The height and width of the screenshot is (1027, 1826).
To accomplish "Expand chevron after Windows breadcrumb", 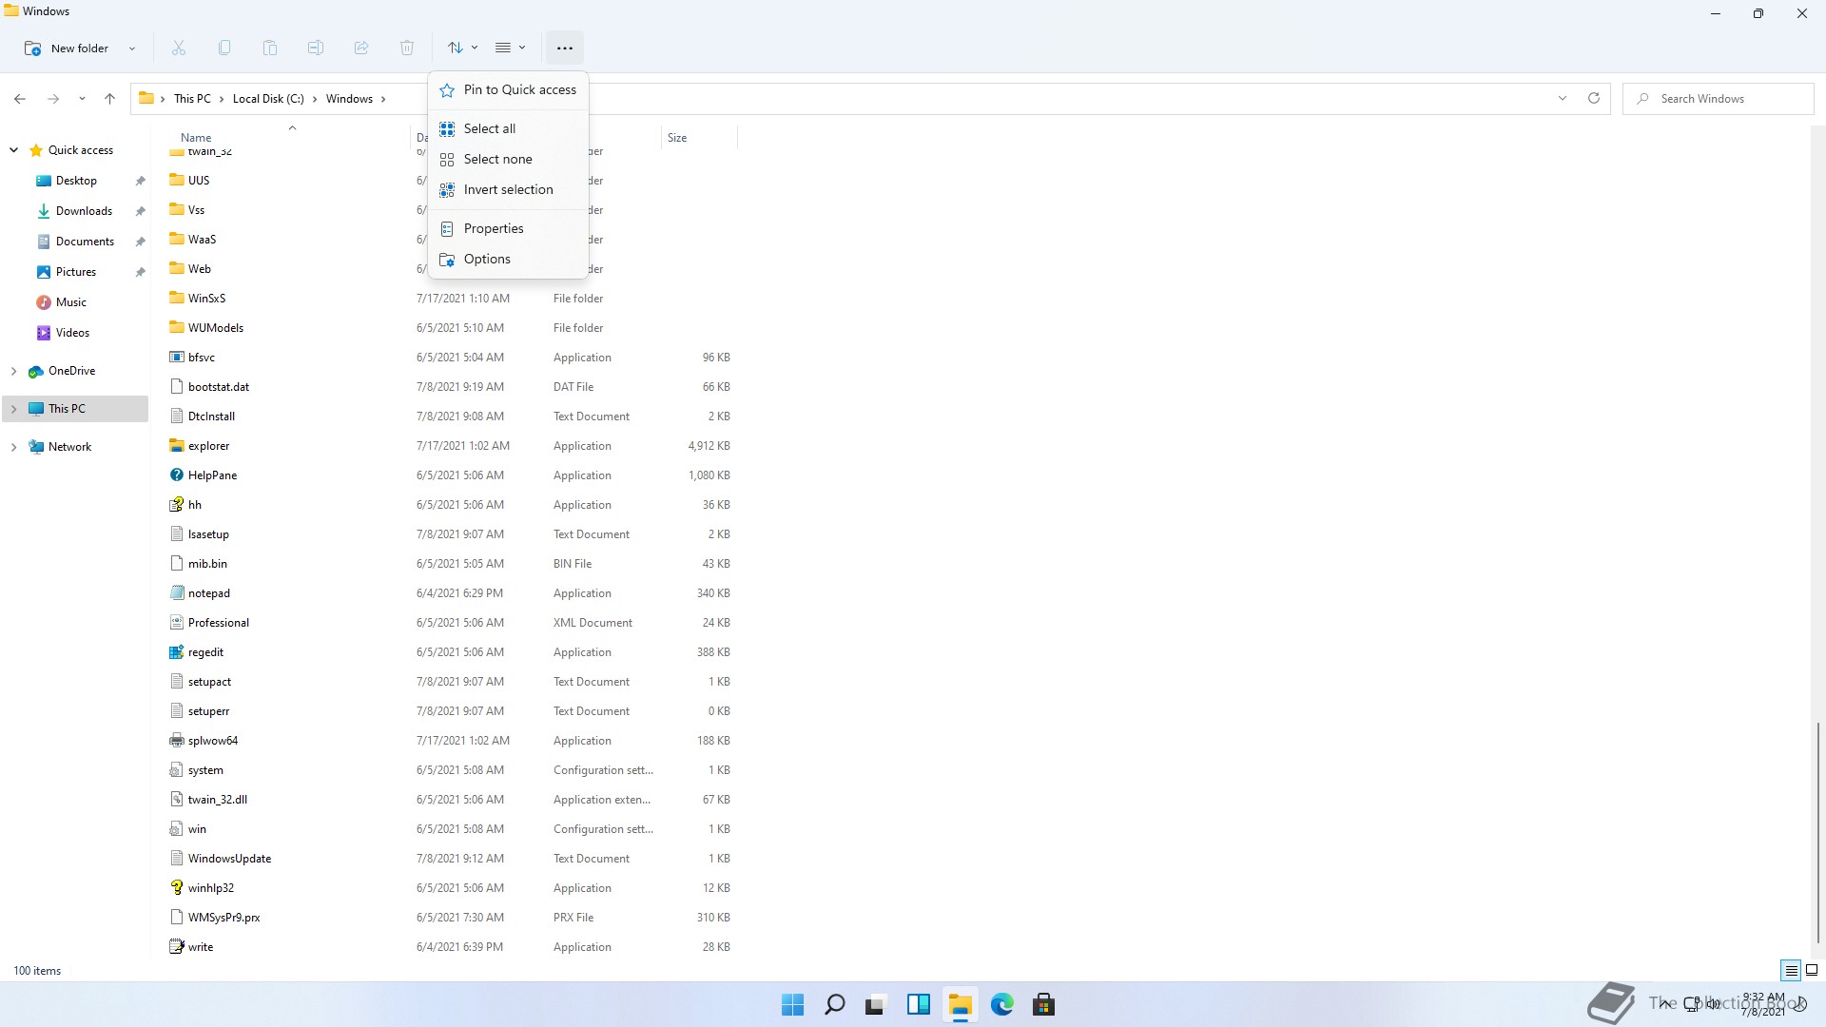I will pyautogui.click(x=383, y=99).
